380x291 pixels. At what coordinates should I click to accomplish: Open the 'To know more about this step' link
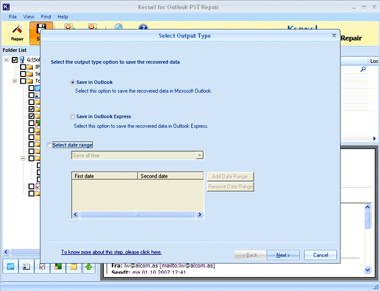[x=111, y=252]
